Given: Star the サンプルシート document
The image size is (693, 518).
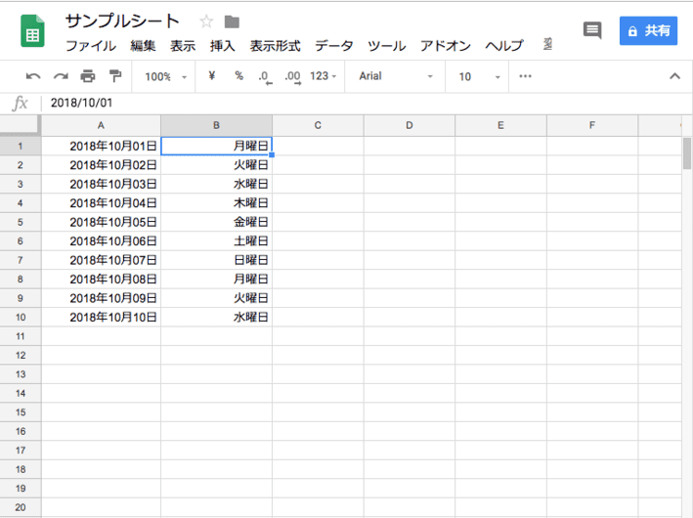Looking at the screenshot, I should (x=206, y=22).
